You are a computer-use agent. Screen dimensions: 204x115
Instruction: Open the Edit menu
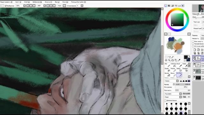point(6,2)
